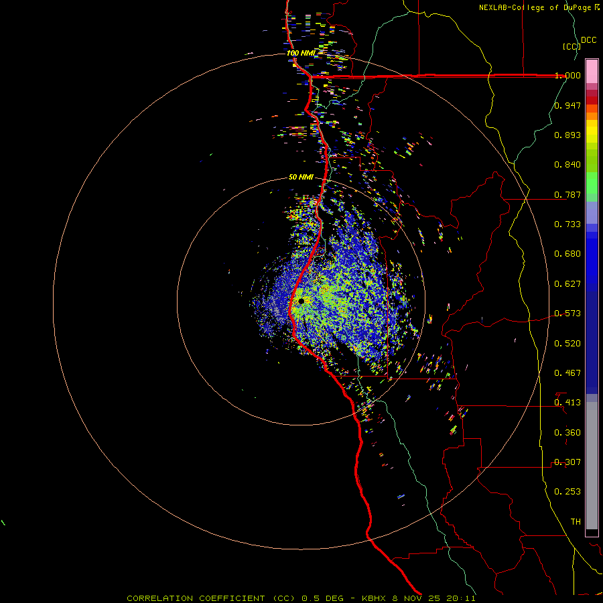The image size is (603, 603).
Task: Select the 0.787 legend value
Action: [x=567, y=194]
